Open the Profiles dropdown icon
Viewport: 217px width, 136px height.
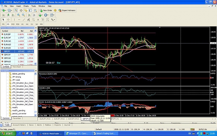pos(10,10)
